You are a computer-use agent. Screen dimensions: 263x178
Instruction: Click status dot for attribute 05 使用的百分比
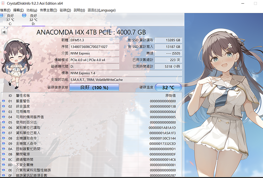(3, 122)
